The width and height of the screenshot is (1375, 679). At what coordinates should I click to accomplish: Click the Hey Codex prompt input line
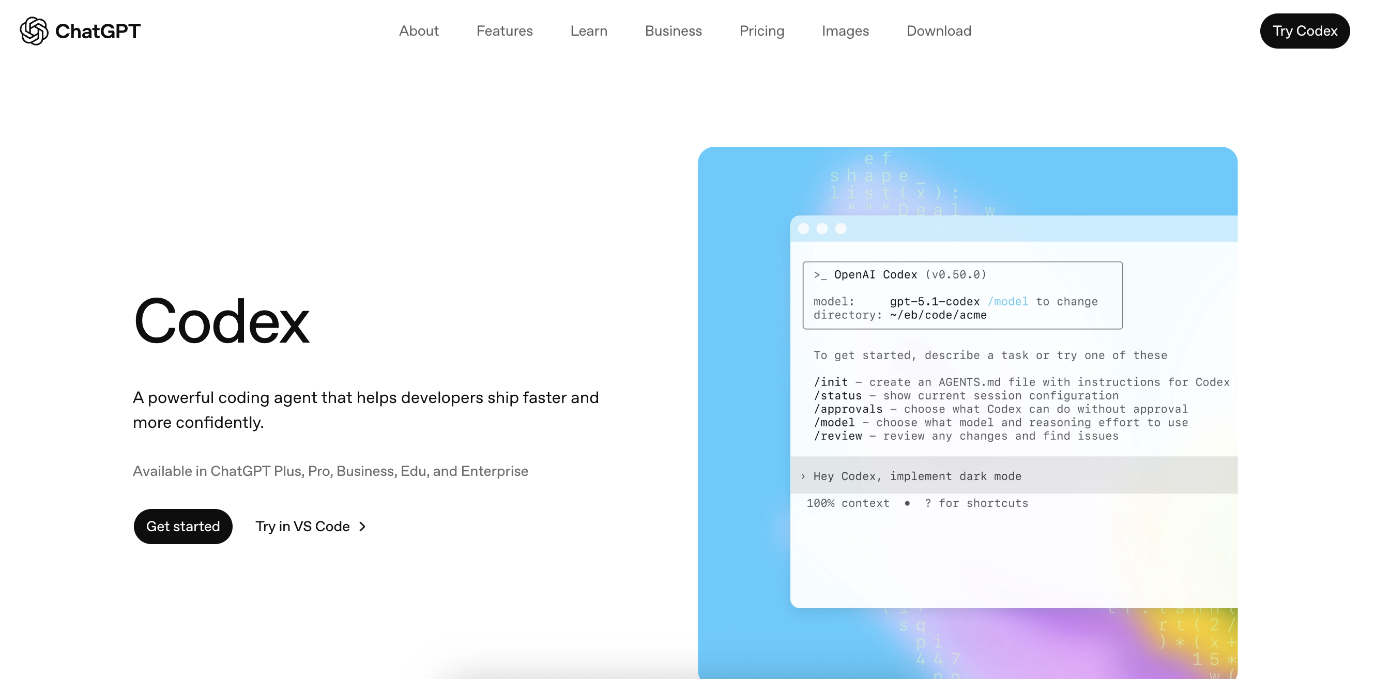click(917, 476)
